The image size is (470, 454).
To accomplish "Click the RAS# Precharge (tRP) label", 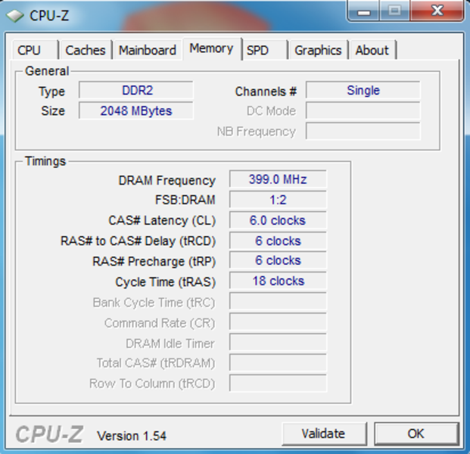I will tap(154, 261).
